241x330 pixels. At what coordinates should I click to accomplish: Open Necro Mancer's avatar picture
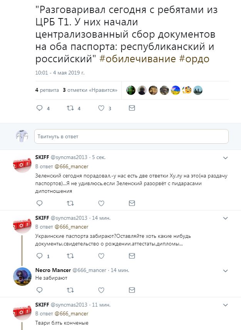tap(22, 276)
